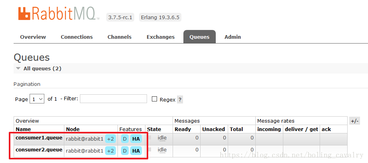Click the HA policy badge on consumer2.queue
The width and height of the screenshot is (368, 163).
pyautogui.click(x=136, y=151)
